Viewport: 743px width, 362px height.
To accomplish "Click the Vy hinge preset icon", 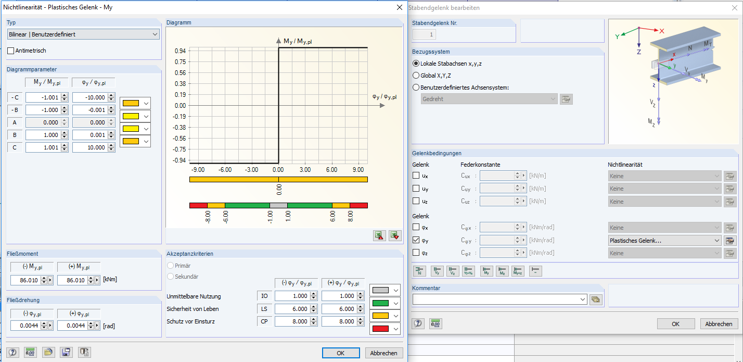I will click(x=437, y=271).
